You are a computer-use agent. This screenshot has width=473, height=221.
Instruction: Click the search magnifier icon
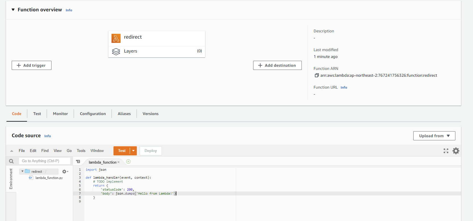pyautogui.click(x=11, y=161)
